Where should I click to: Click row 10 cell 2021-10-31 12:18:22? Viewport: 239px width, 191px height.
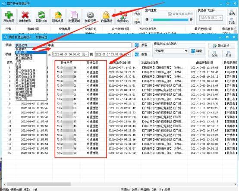[x=204, y=108]
